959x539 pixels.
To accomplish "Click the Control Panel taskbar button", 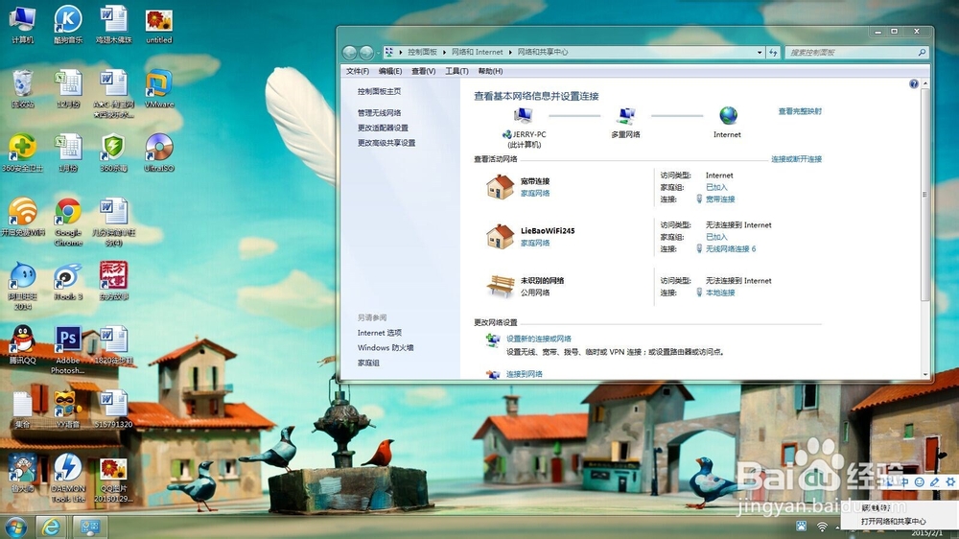I will tap(90, 527).
